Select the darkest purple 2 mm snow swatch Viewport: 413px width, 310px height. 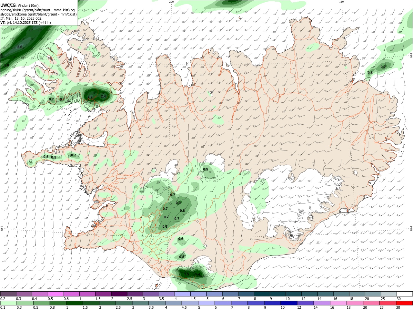(x=119, y=294)
